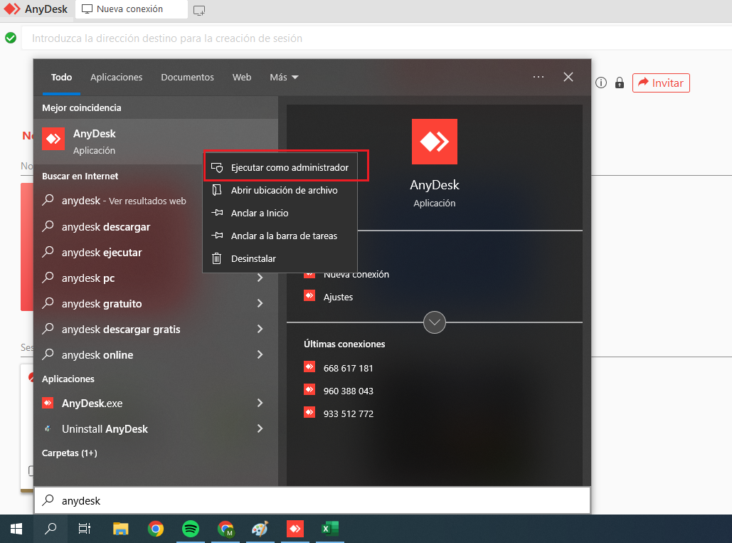Image resolution: width=732 pixels, height=543 pixels.
Task: Click the AnyDesk taskbar icon
Action: pos(295,529)
